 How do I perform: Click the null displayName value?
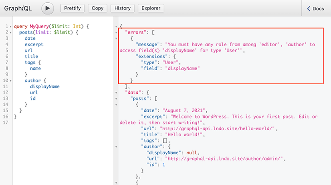click(192, 152)
